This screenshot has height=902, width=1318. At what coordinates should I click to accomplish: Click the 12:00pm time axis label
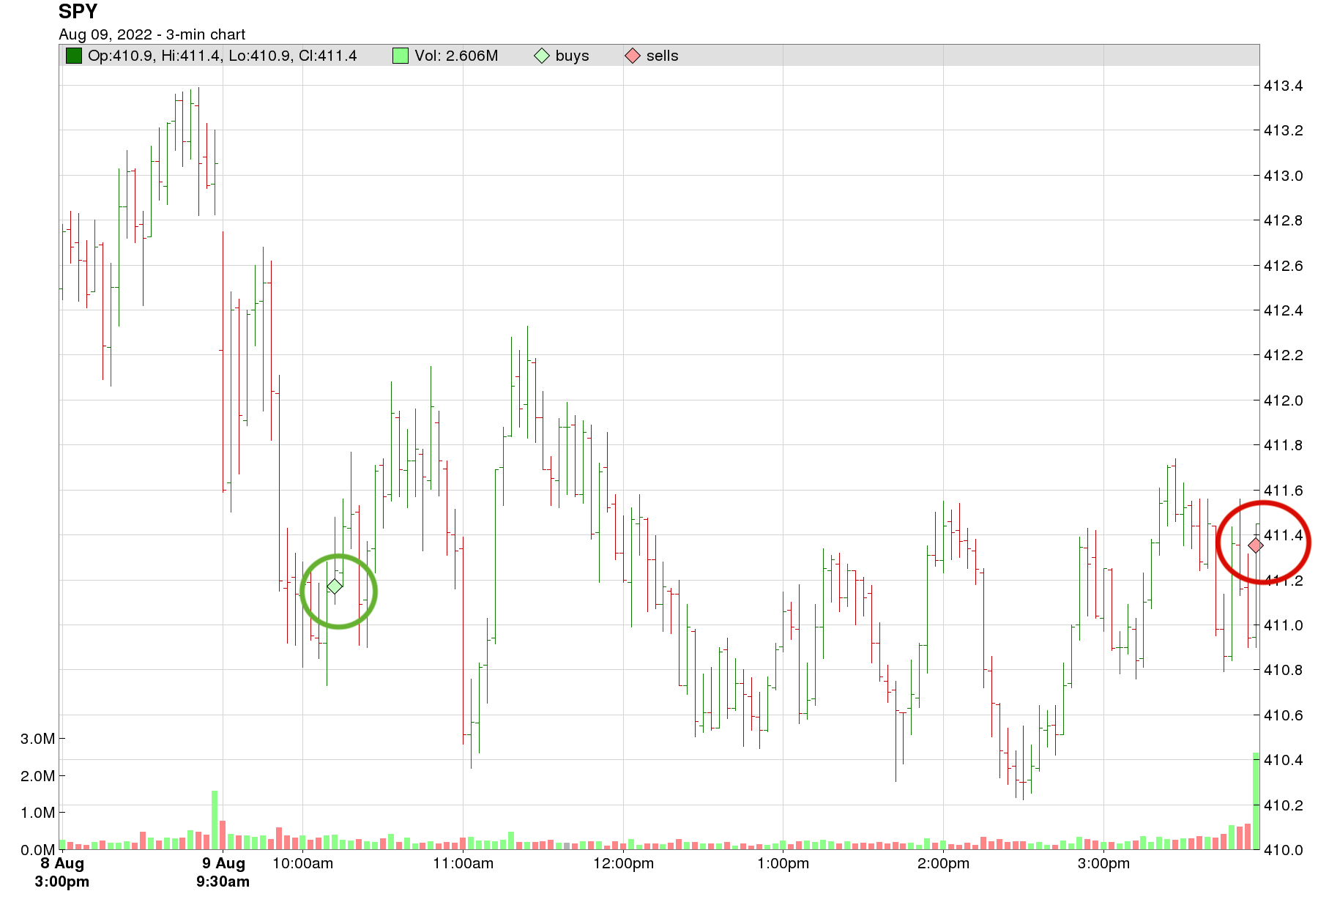point(623,863)
